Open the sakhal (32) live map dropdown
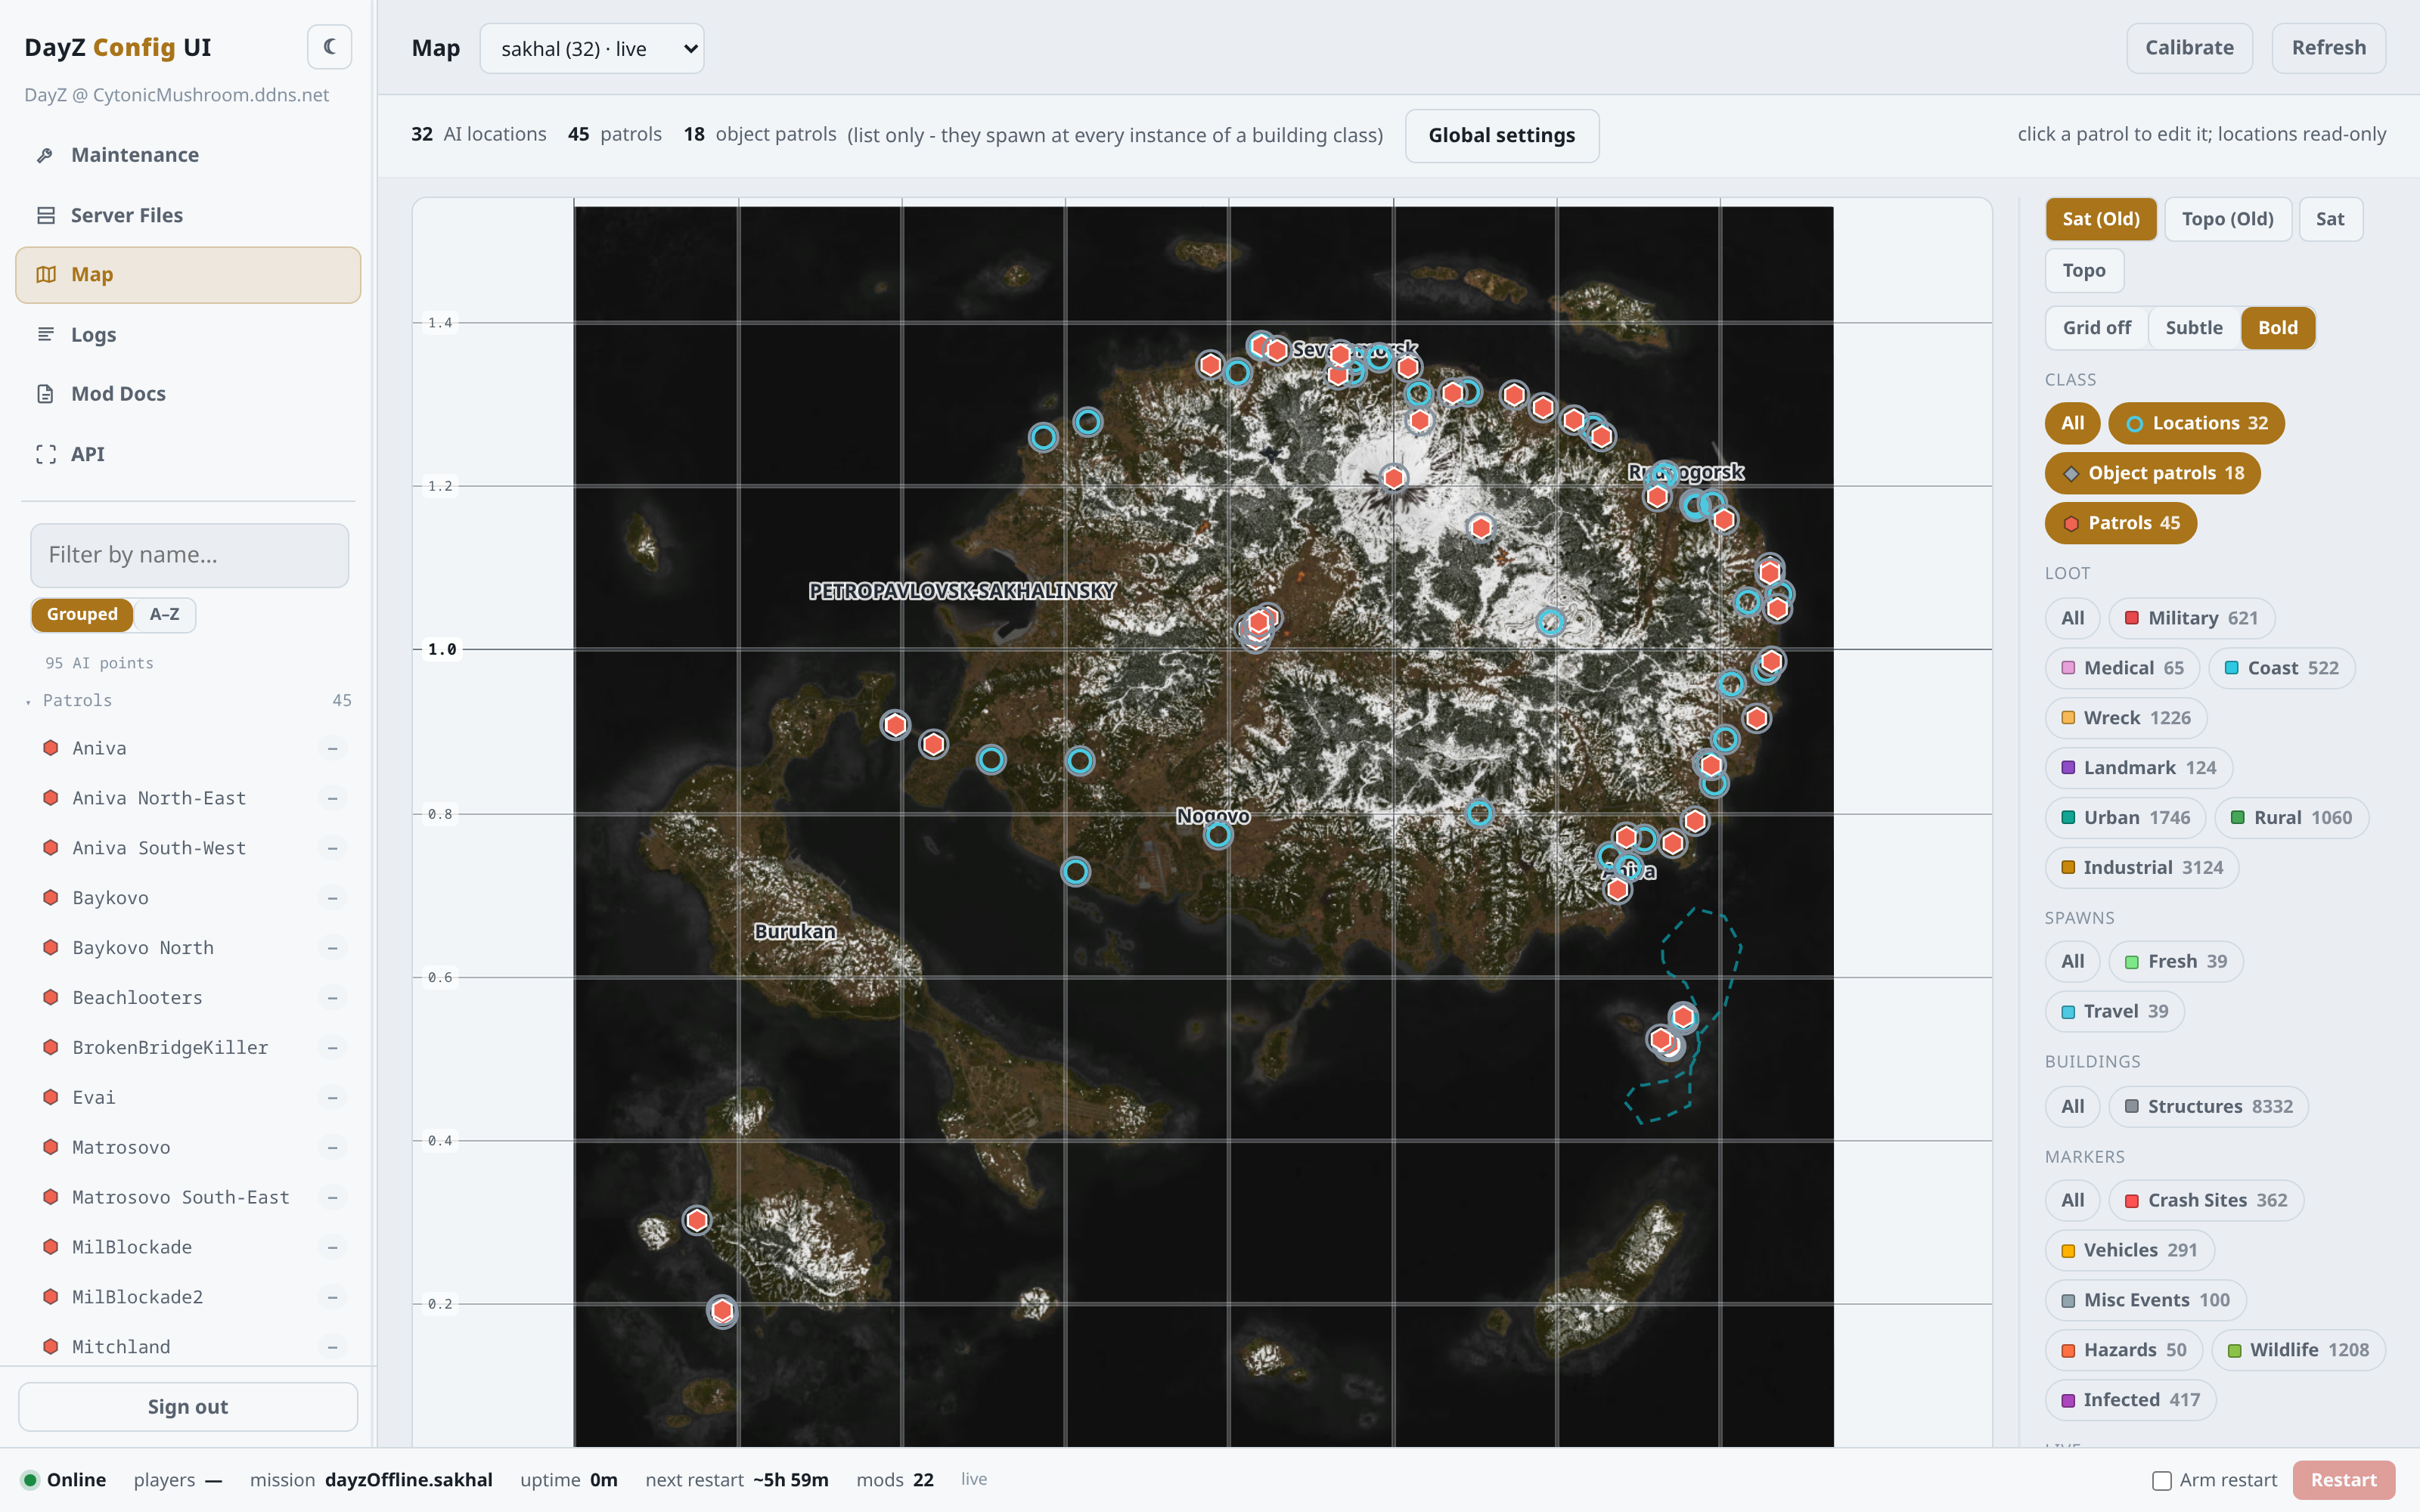 coord(592,48)
